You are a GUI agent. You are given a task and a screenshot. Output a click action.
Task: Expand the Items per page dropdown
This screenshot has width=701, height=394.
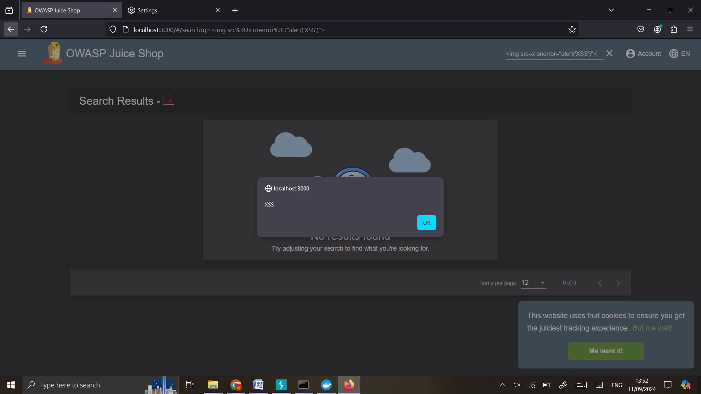[533, 283]
